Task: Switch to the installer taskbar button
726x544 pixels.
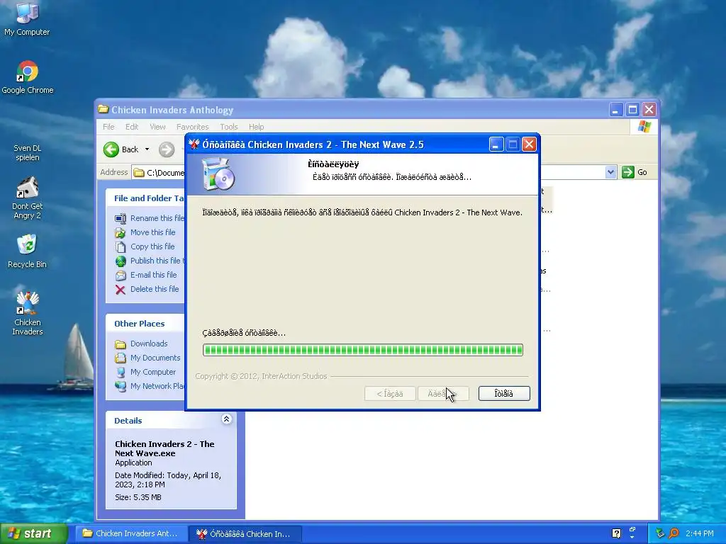Action: [x=245, y=533]
